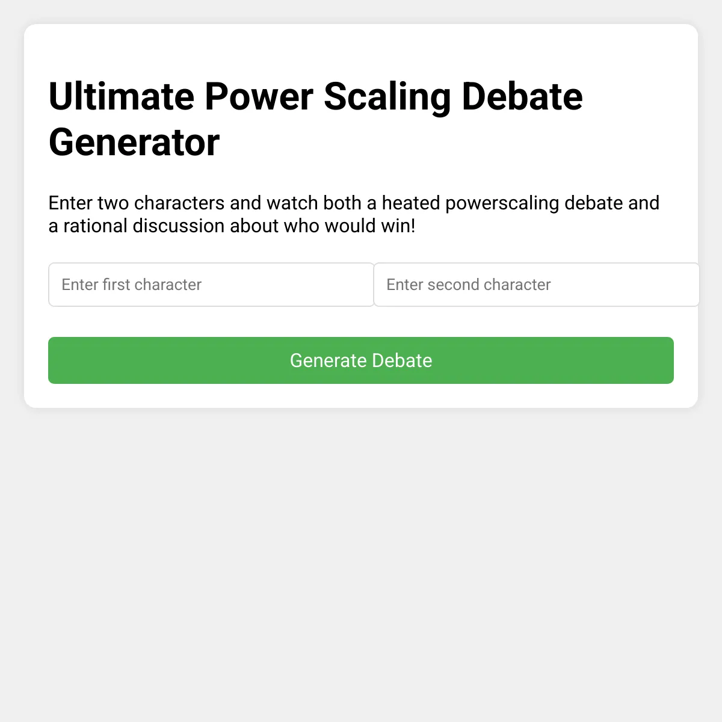Focus the first character input field
722x722 pixels.
point(211,285)
